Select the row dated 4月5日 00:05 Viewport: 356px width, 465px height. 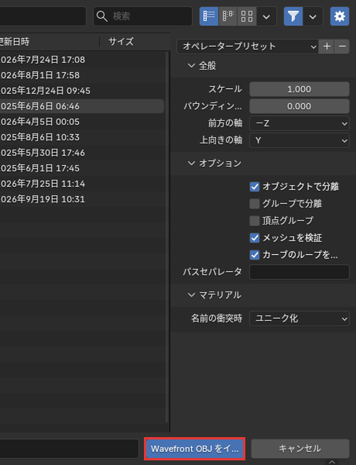pyautogui.click(x=82, y=122)
